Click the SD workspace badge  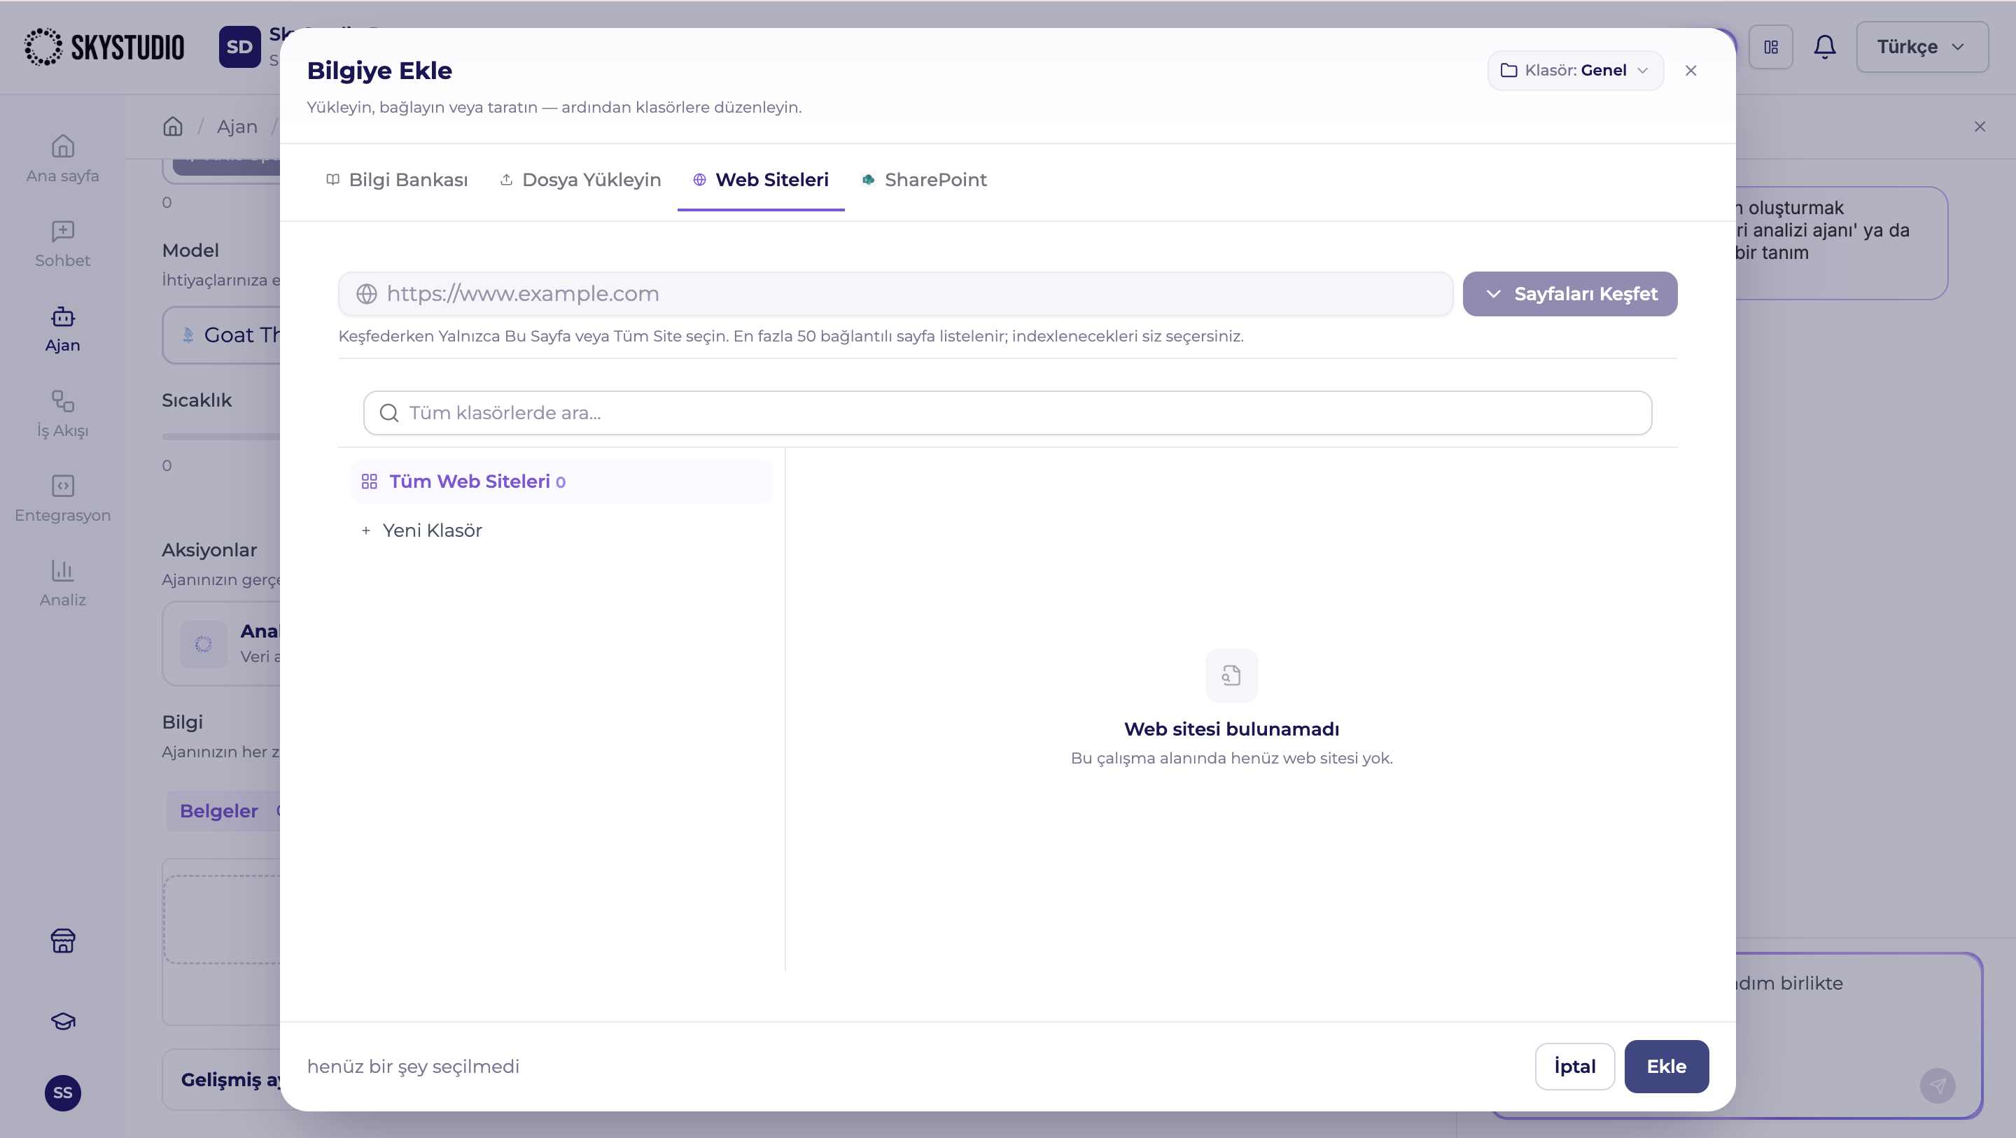tap(239, 47)
